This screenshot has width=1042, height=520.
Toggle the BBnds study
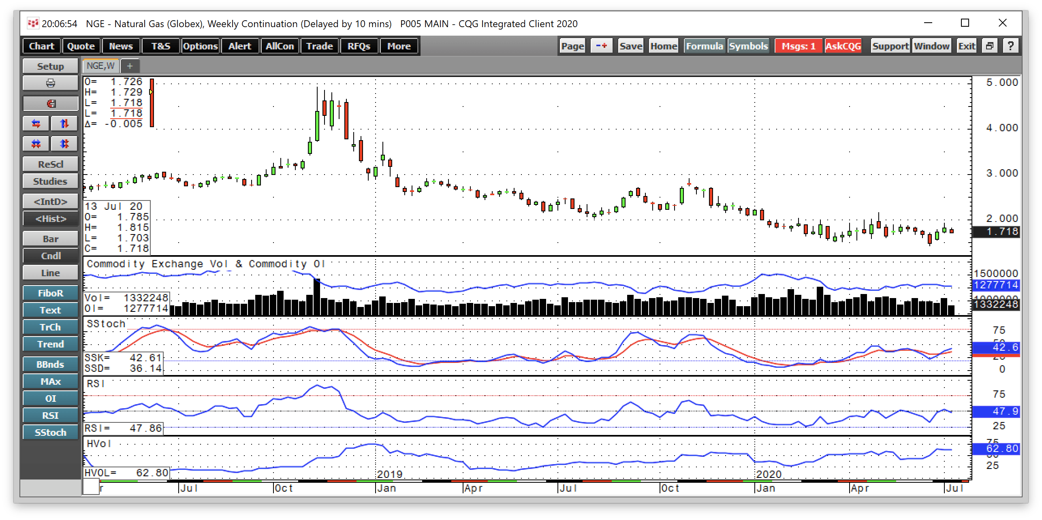[50, 364]
